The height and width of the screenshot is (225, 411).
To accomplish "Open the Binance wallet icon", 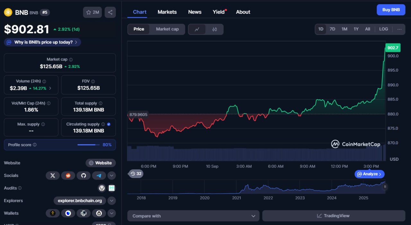I will click(53, 213).
